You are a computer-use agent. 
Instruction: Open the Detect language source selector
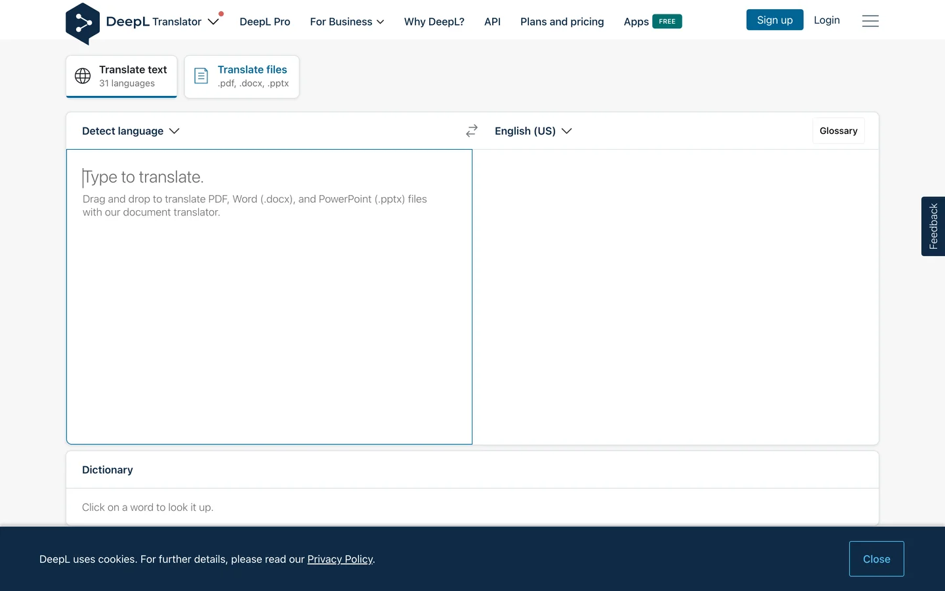131,131
